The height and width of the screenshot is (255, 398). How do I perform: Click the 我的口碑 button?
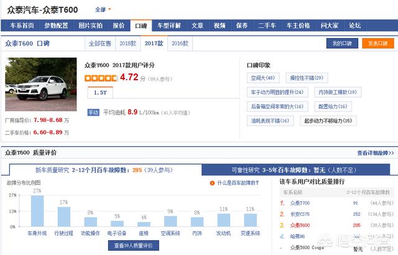[x=342, y=44]
